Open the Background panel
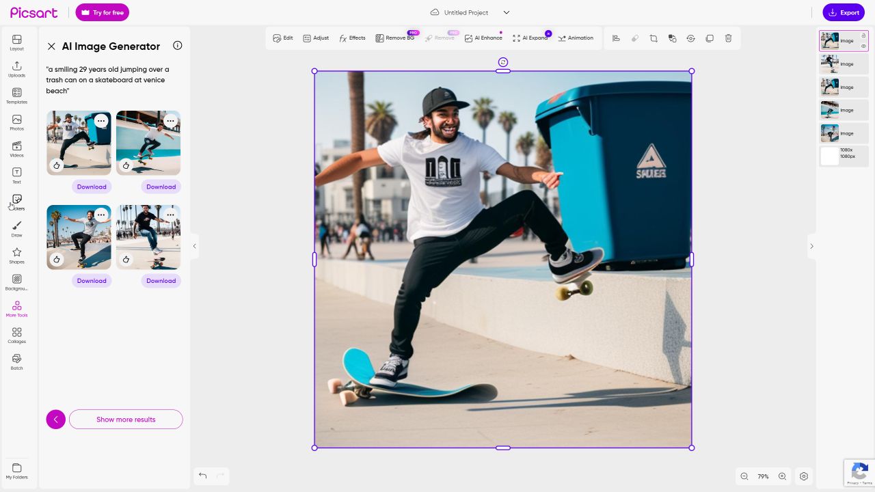The width and height of the screenshot is (875, 492). point(17,282)
